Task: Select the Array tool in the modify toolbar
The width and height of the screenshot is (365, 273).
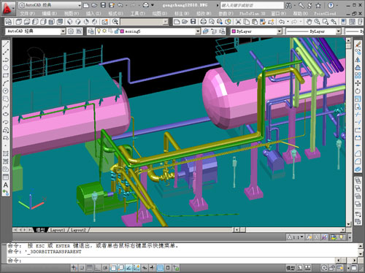Action: [358, 75]
